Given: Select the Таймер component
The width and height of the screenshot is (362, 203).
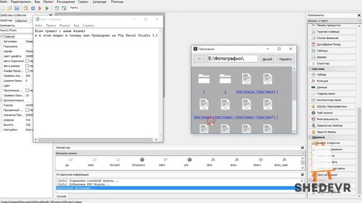Looking at the screenshot, I should click(332, 74).
